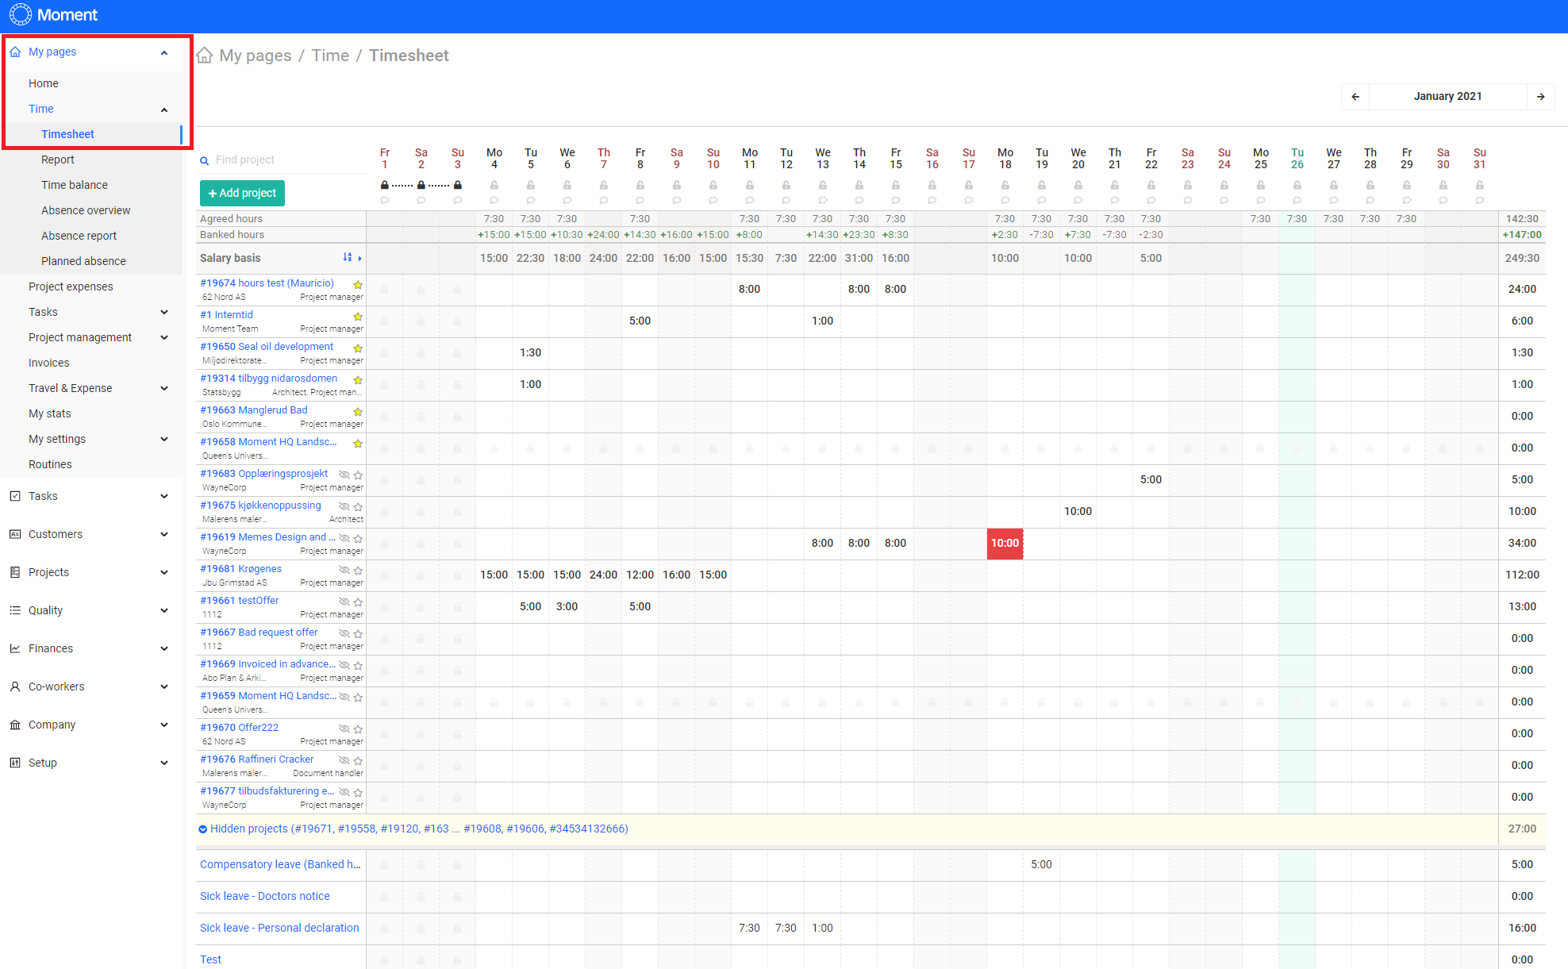The height and width of the screenshot is (969, 1568).
Task: Click the hide eye icon for #19683 Opplæringsprosjekt
Action: click(344, 475)
